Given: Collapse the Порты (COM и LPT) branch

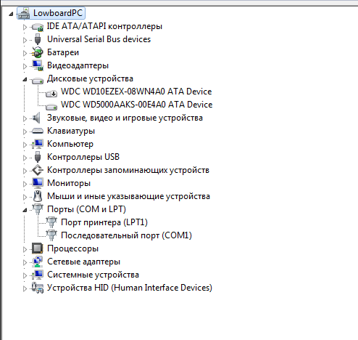Looking at the screenshot, I should pos(25,210).
